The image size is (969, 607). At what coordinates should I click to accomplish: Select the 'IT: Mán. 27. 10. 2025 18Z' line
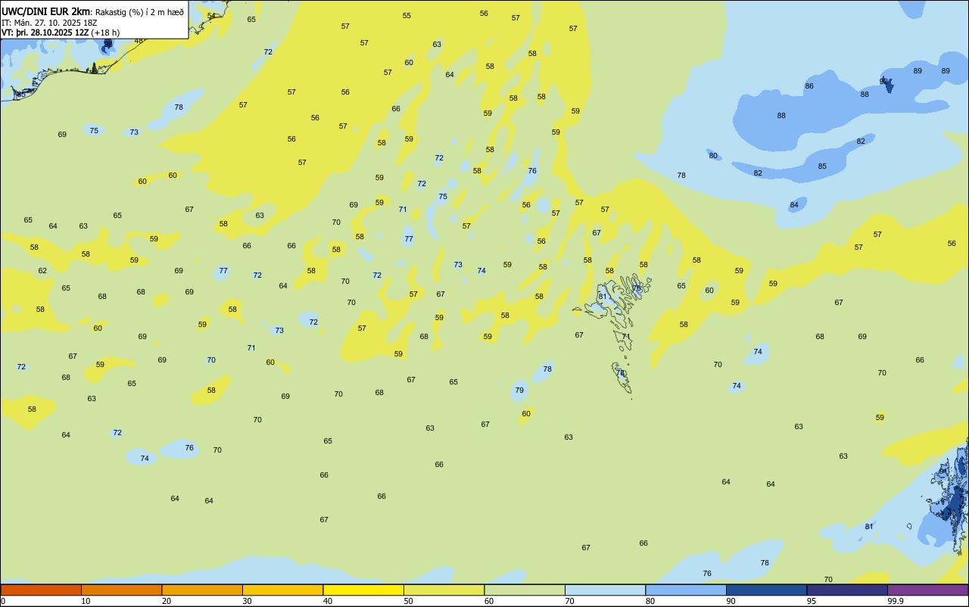(50, 23)
